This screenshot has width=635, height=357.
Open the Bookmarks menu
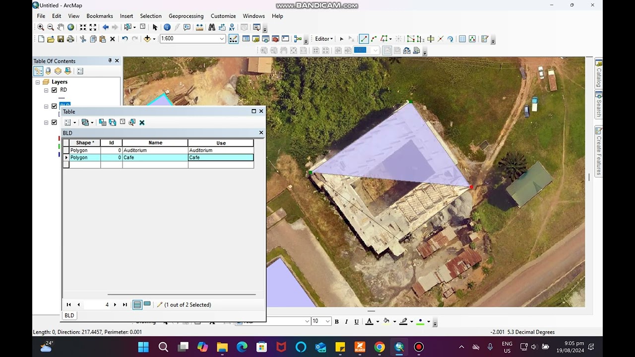point(100,16)
